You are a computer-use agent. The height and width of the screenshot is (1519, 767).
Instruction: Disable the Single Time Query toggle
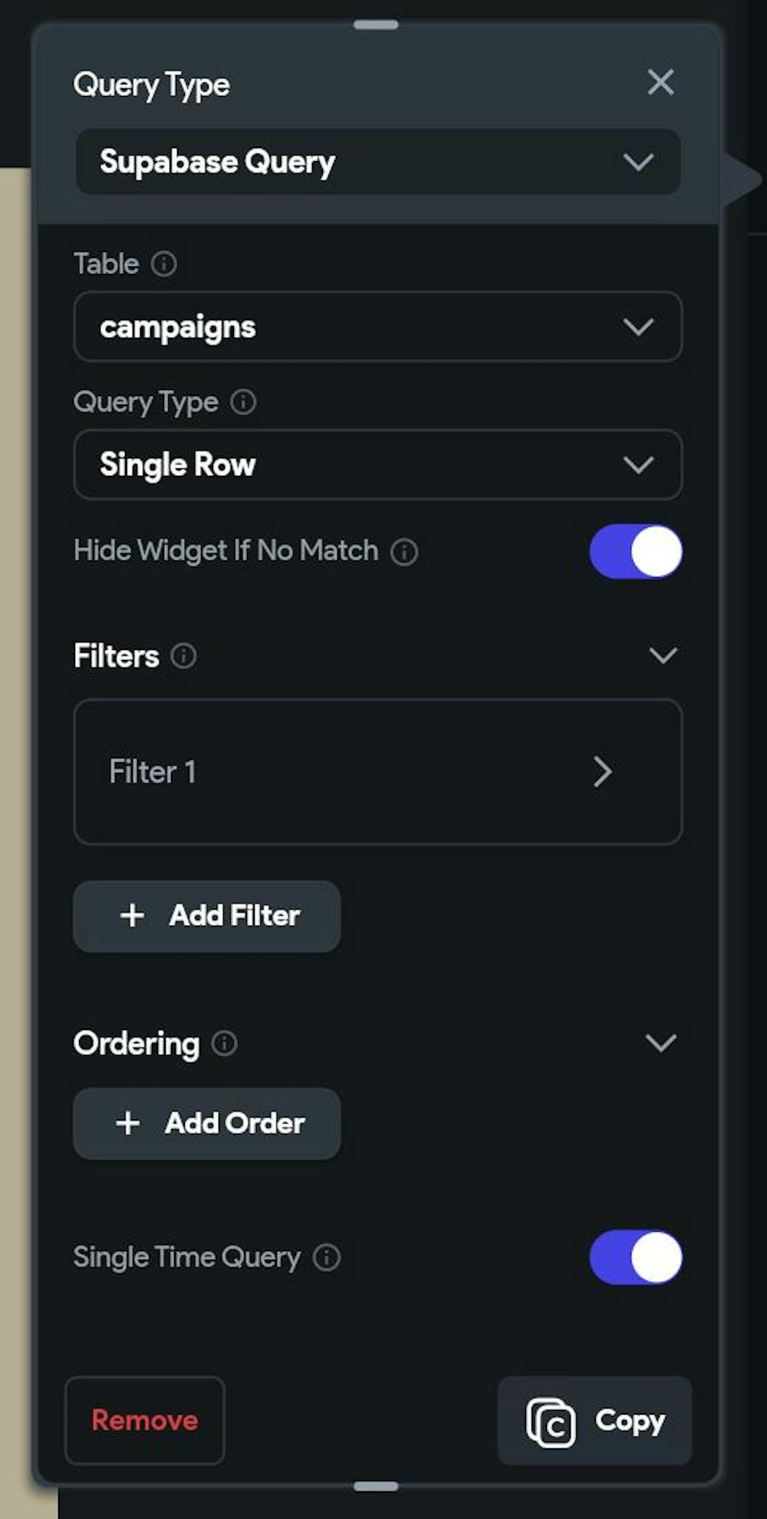[636, 1258]
